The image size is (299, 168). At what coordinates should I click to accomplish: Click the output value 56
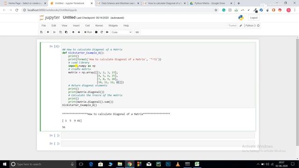(x=64, y=127)
